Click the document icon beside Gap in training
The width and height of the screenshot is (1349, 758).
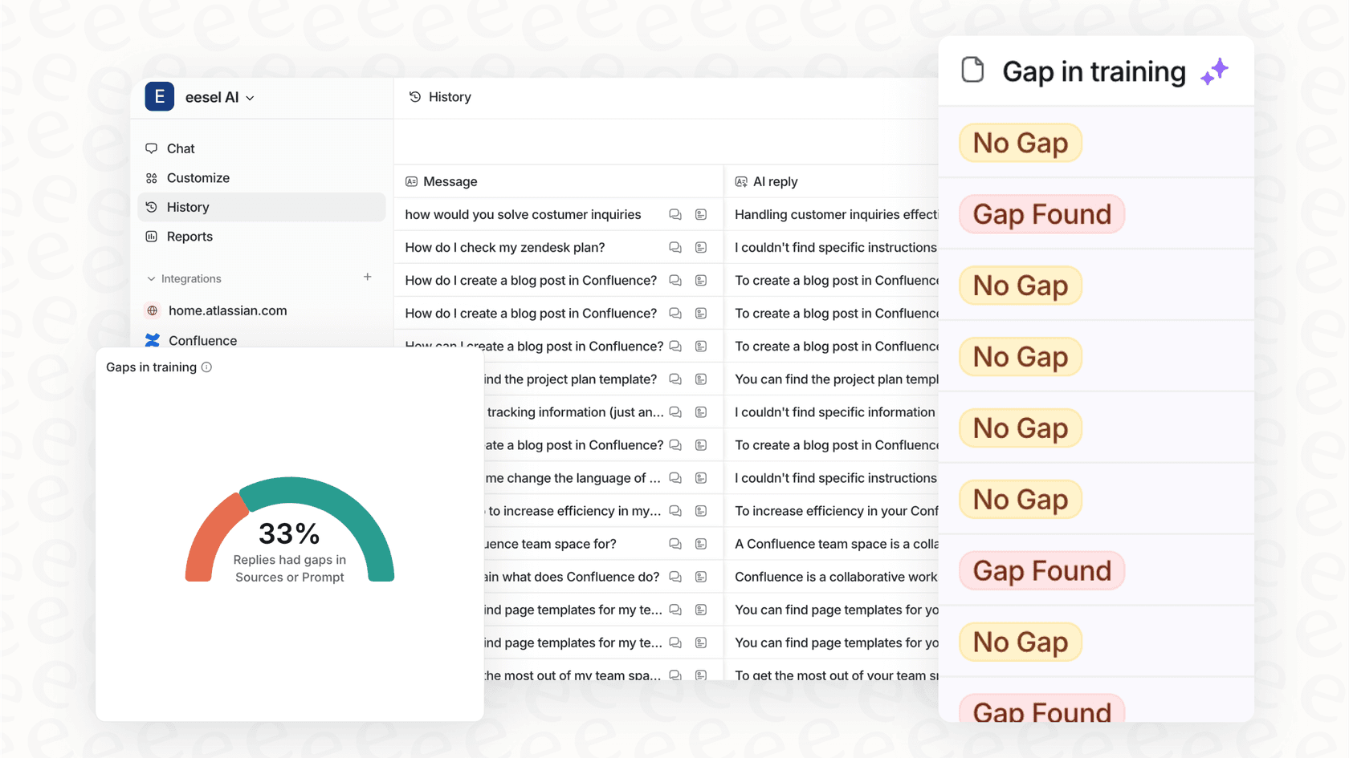(972, 70)
